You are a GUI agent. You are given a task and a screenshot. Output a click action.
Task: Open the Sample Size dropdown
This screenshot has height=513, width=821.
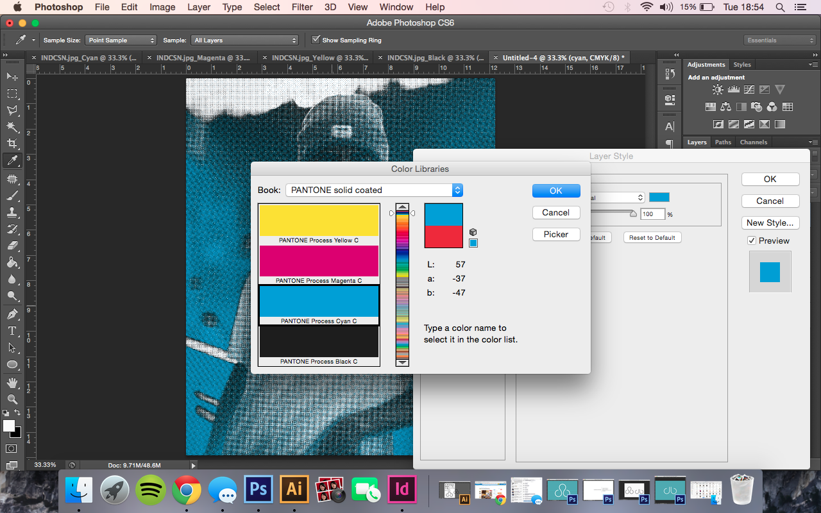[x=121, y=40]
